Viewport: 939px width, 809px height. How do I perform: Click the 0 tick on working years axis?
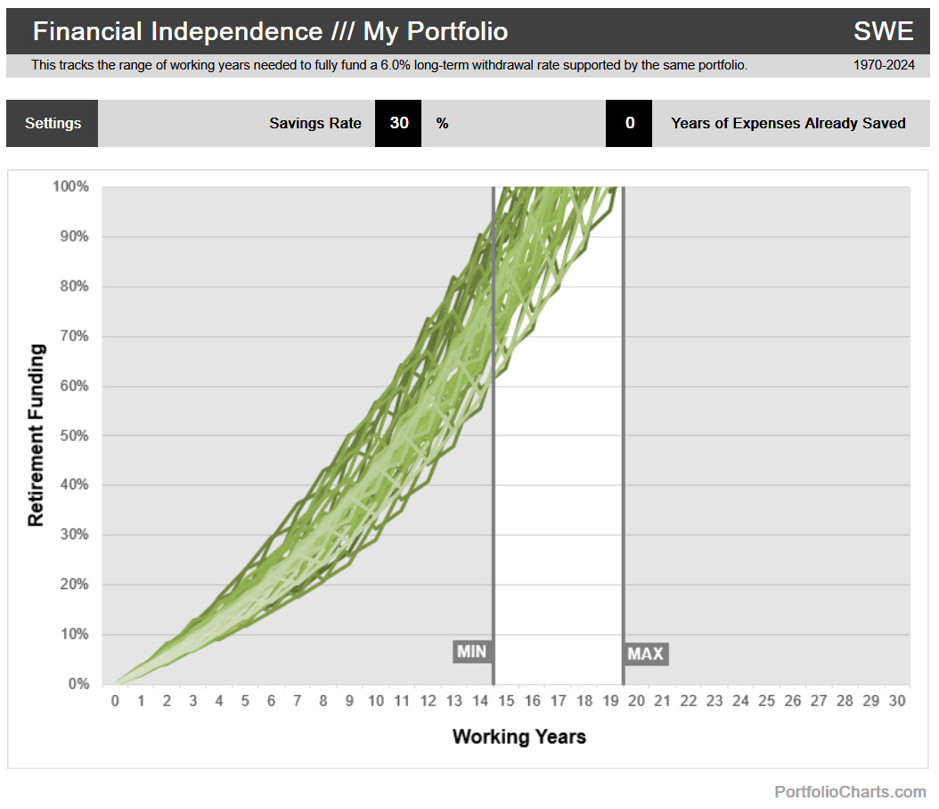pos(115,701)
